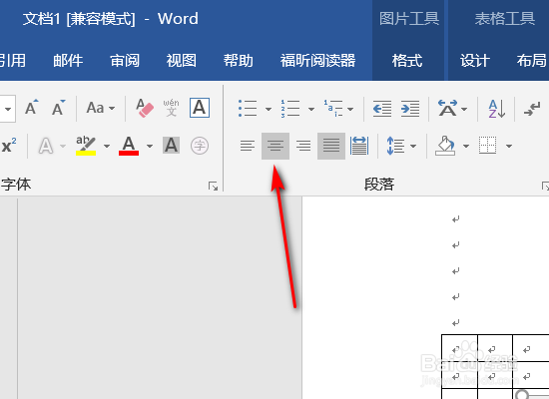Click the first table cell in document
549x399 pixels.
(x=460, y=348)
